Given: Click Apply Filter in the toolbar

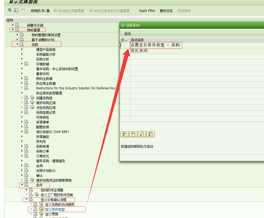Looking at the screenshot, I should pyautogui.click(x=147, y=11).
